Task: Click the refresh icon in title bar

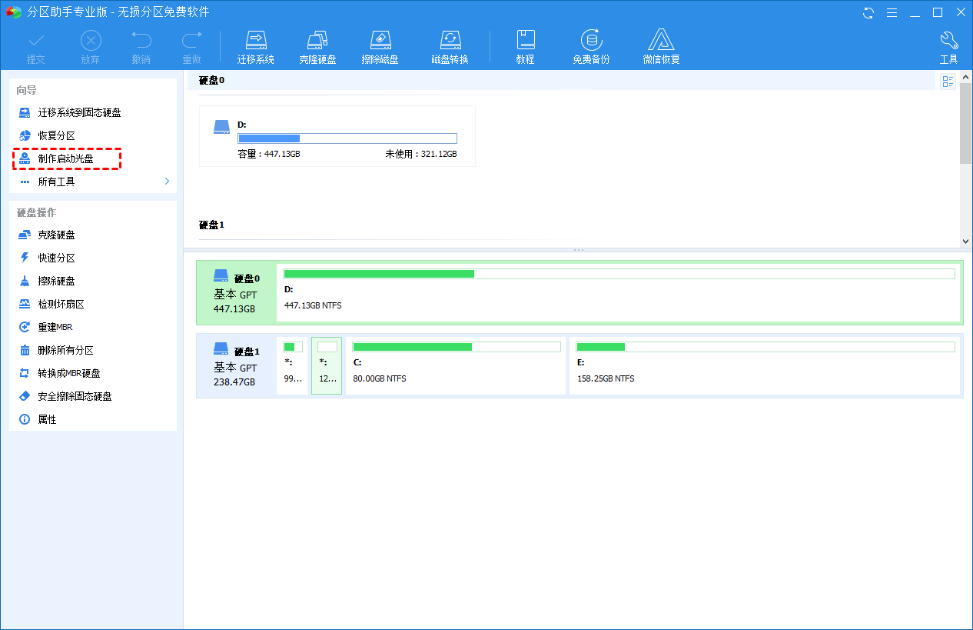Action: click(868, 12)
